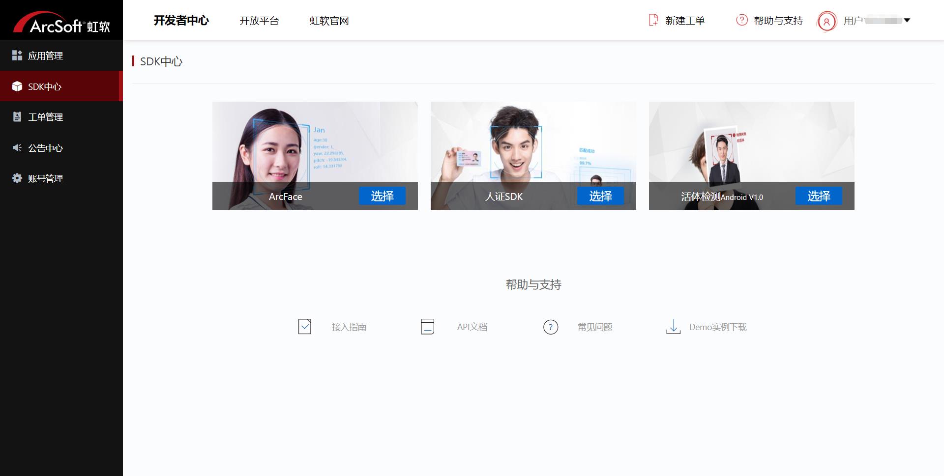Click the 公告中心 megaphone icon
Viewport: 944px width, 476px height.
tap(17, 147)
